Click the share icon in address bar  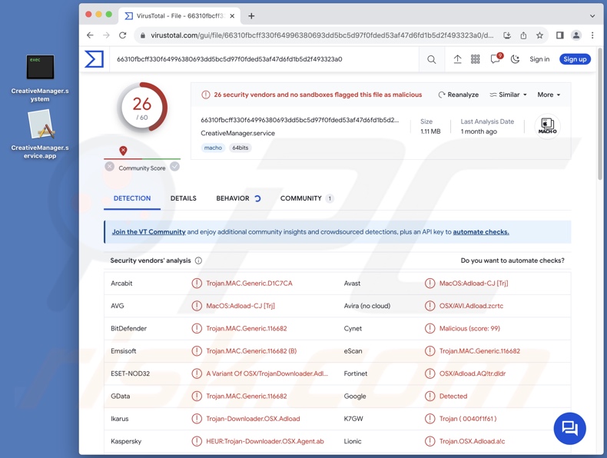coord(523,35)
